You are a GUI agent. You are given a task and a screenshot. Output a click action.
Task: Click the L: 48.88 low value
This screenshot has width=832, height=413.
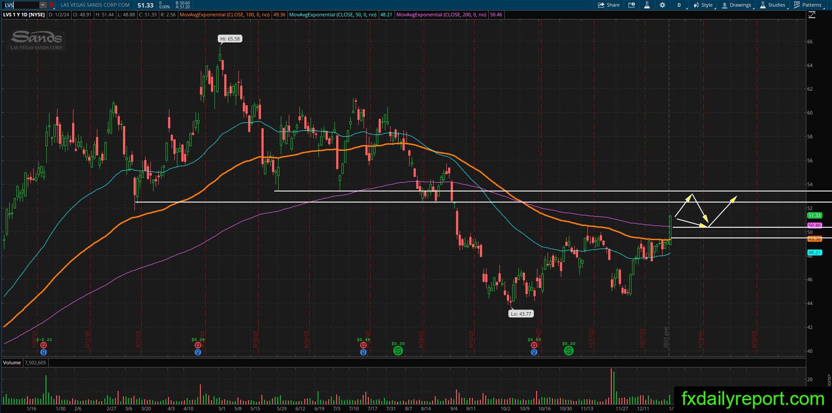(x=126, y=15)
